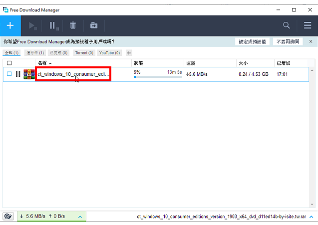Switch to the 運行中 (1) tab
This screenshot has height=225, width=318.
point(35,53)
